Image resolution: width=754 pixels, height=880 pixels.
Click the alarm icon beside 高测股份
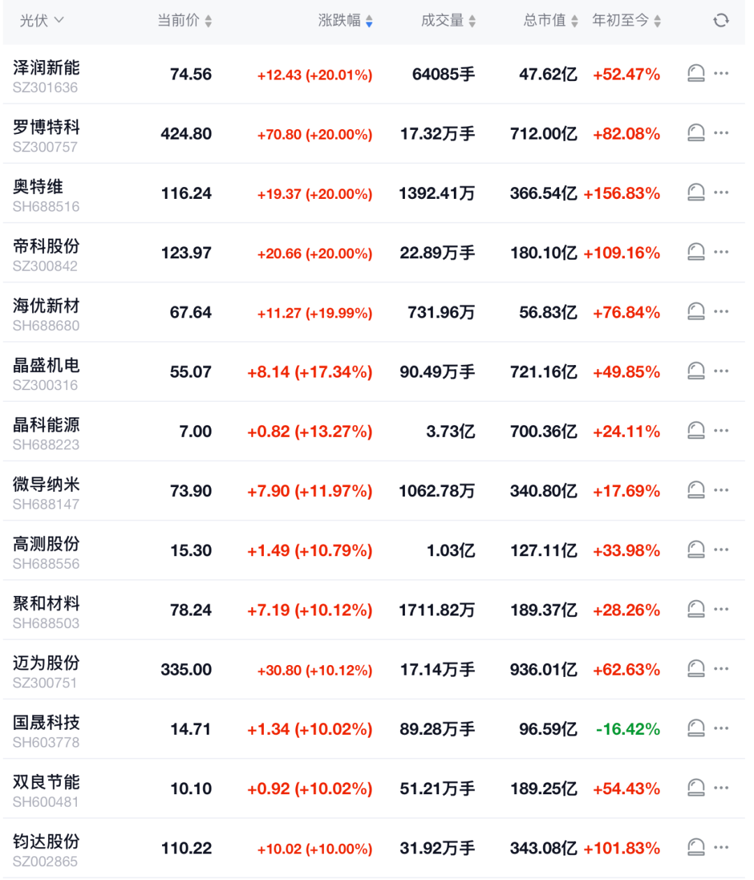pos(695,549)
